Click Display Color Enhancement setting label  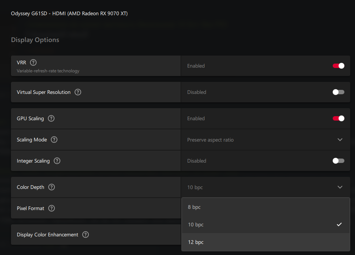click(47, 235)
